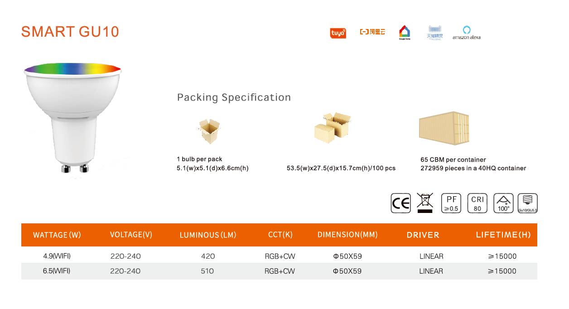Image resolution: width=569 pixels, height=309 pixels.
Task: Click the single open carton image
Action: (x=209, y=131)
